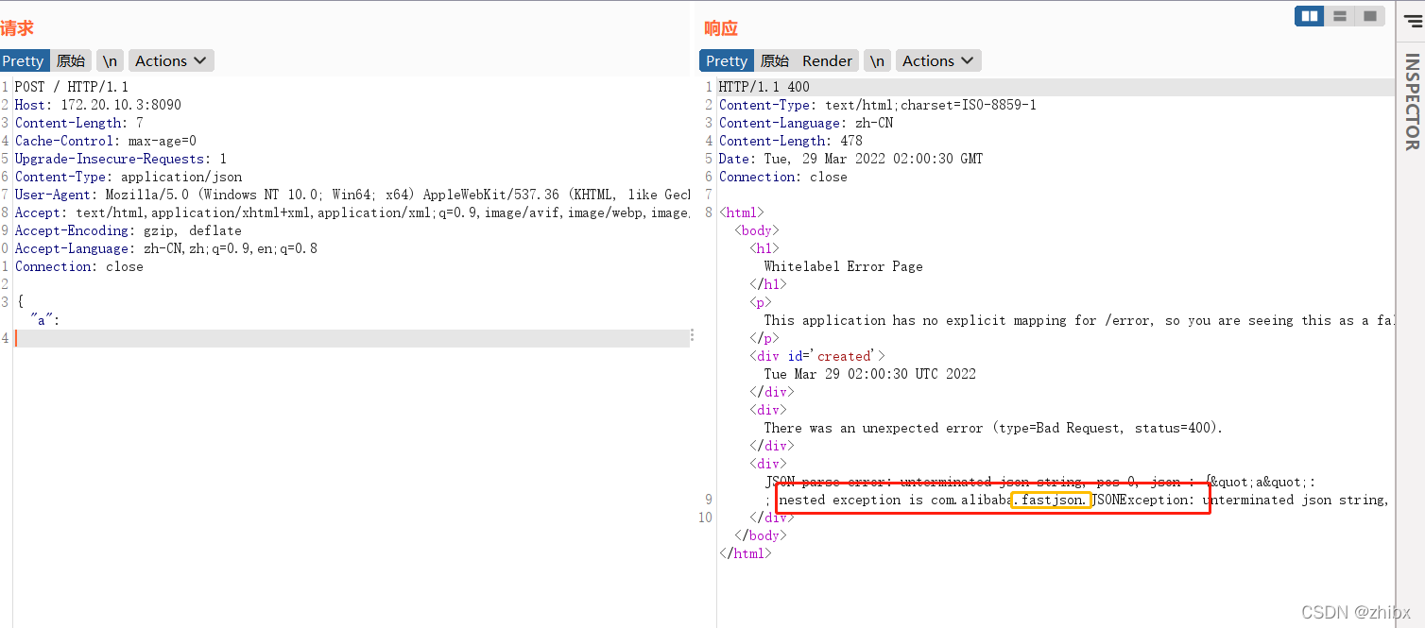Select the Pretty tab in request panel
1425x628 pixels.
[23, 60]
